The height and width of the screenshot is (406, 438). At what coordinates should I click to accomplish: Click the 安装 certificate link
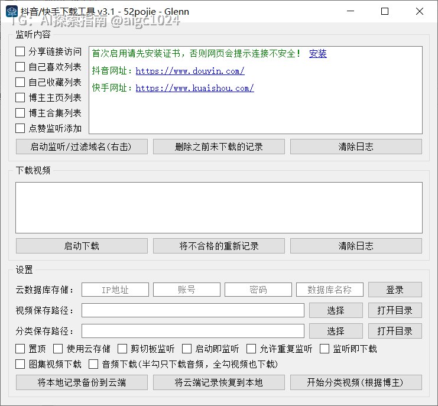click(x=318, y=53)
